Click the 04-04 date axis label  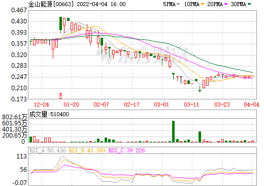pos(251,104)
